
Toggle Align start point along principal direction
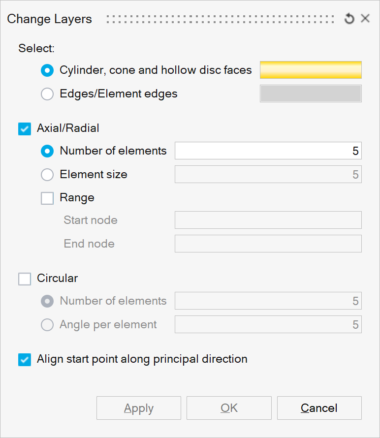point(25,360)
